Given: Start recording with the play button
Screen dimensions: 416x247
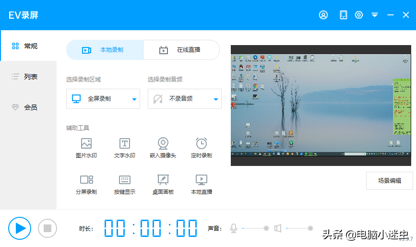Looking at the screenshot, I should (20, 228).
